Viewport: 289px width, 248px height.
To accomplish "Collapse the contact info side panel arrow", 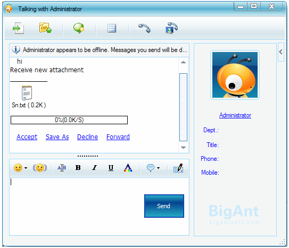I will [x=280, y=52].
